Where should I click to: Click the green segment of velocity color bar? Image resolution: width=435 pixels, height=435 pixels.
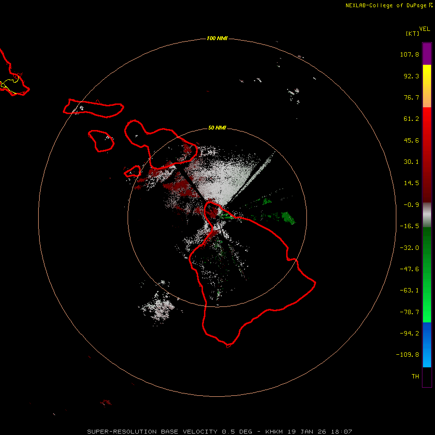[x=427, y=275]
